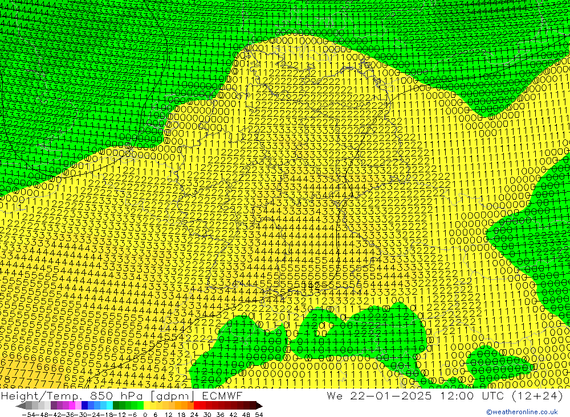Click the left gray arrow end of color scale
Screen dimensions: 570x417
(x=21, y=406)
